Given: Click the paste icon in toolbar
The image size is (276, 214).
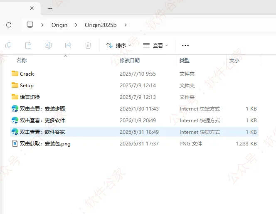Looking at the screenshot, I should click(x=28, y=45).
